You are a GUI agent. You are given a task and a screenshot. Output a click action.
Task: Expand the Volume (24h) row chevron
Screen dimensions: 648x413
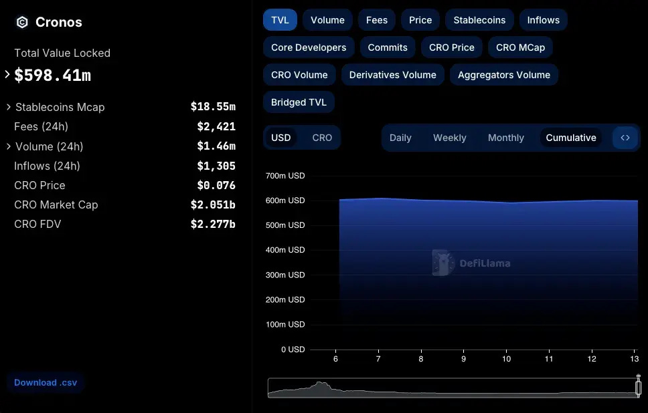[x=8, y=146]
